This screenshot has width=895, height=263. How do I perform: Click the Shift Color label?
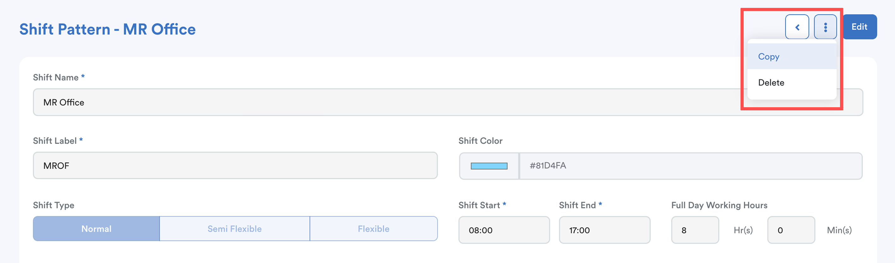480,141
